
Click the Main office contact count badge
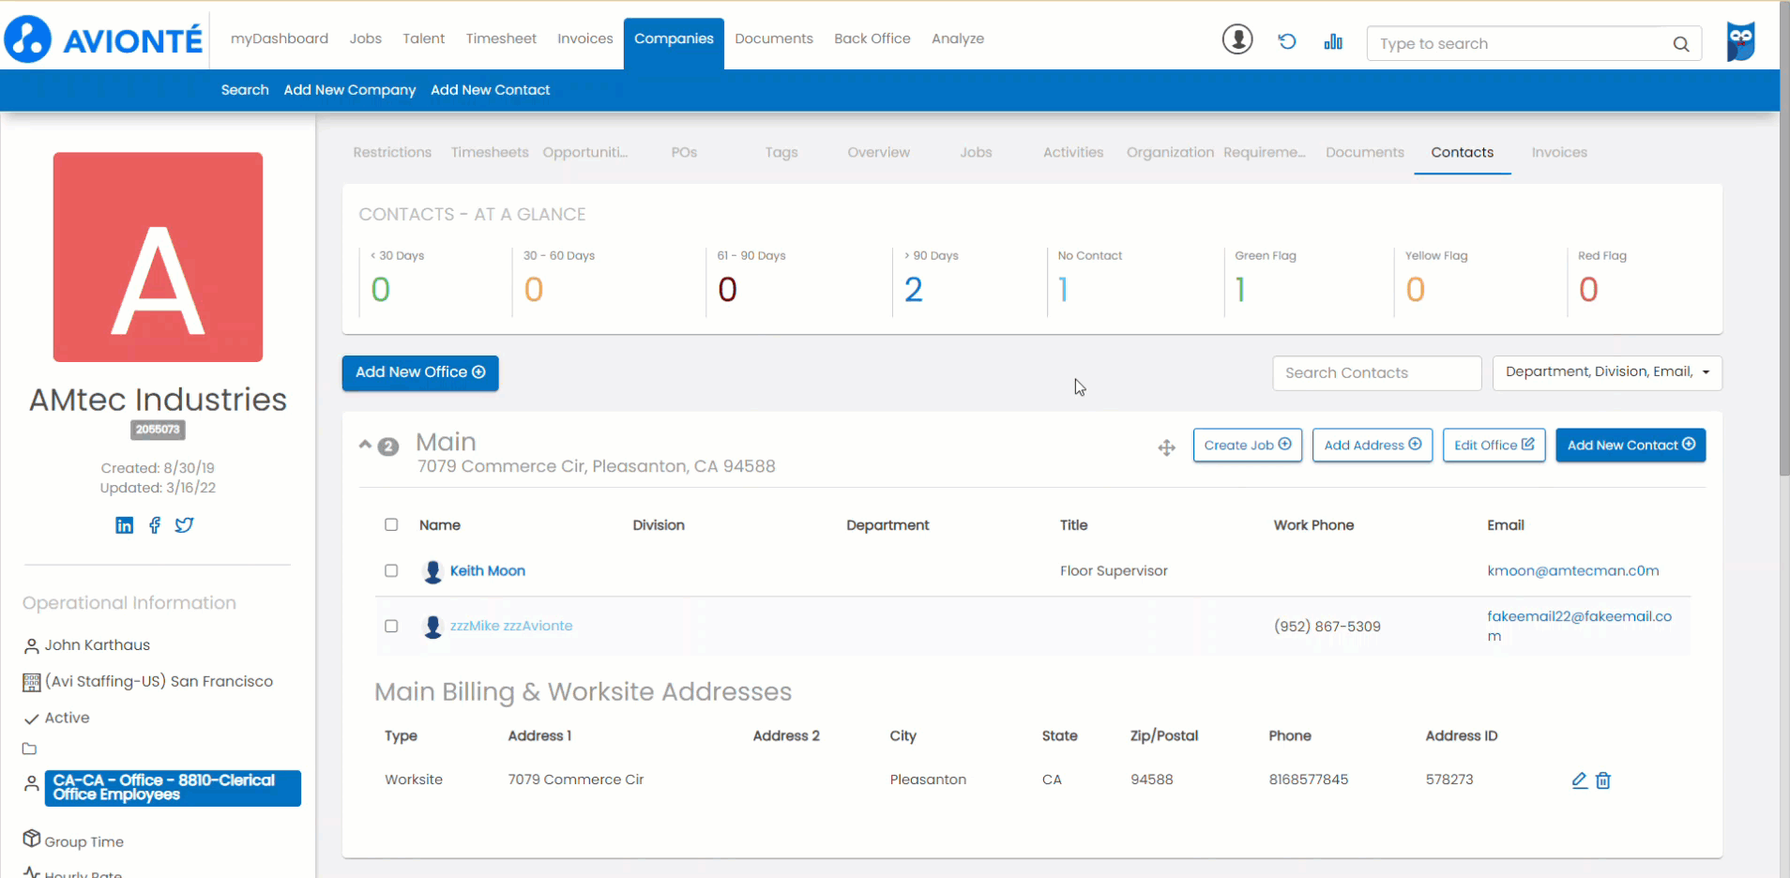point(388,447)
